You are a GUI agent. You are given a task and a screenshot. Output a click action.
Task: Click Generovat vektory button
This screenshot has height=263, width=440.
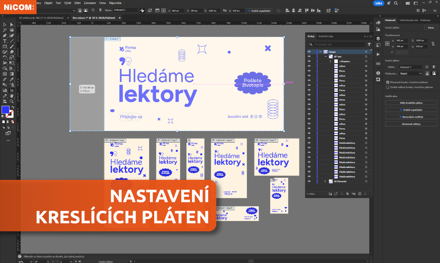click(x=411, y=124)
